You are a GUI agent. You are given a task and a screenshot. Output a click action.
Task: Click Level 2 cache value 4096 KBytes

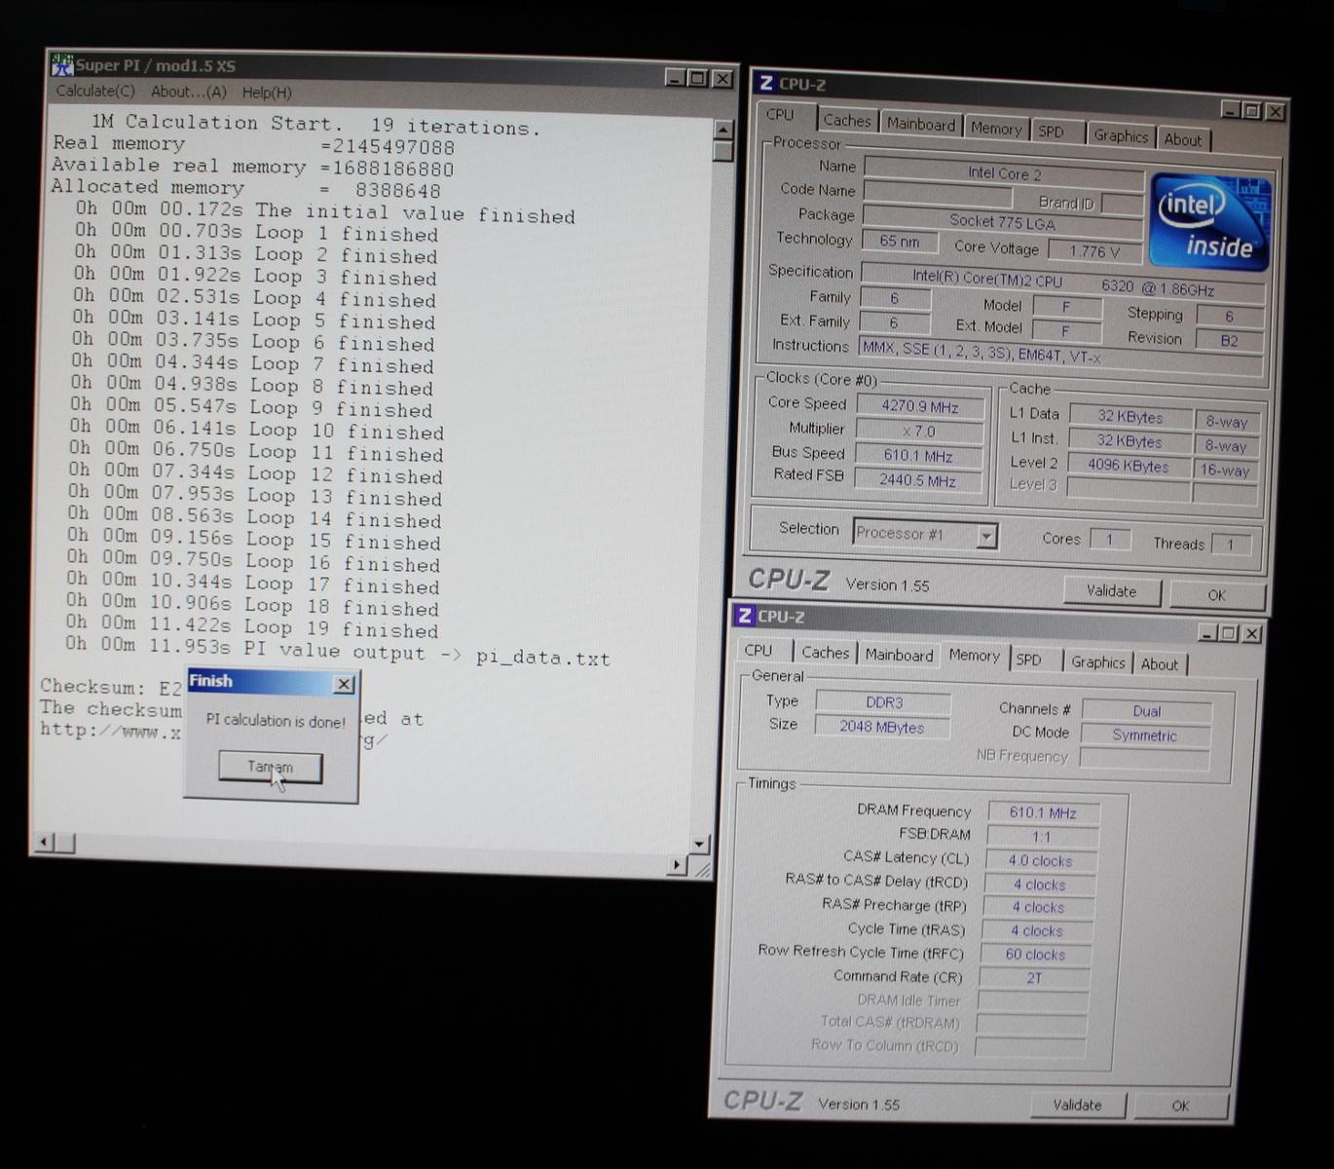[x=1129, y=466]
